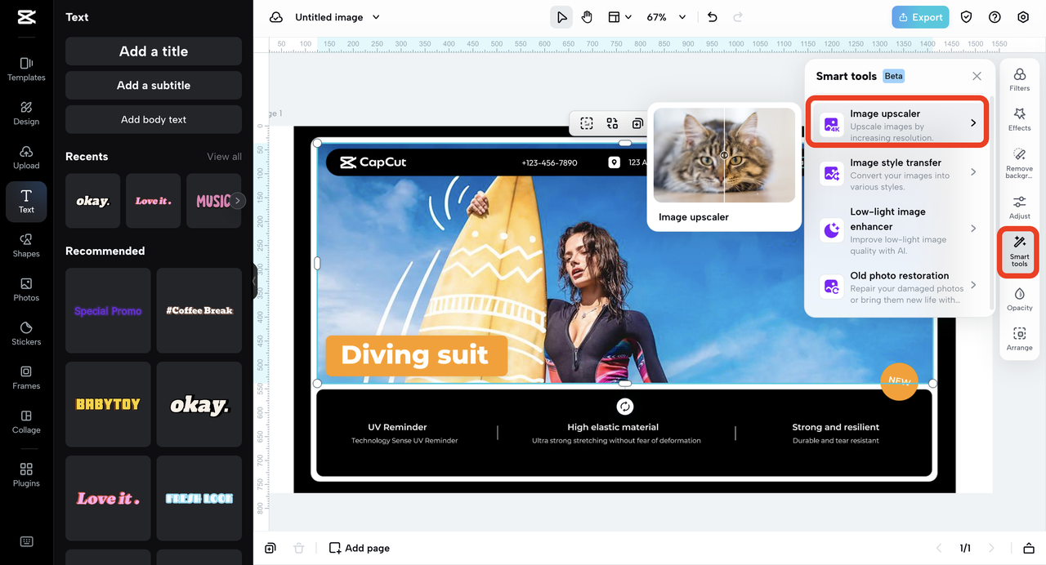Click the Export button
1046x565 pixels.
click(x=920, y=17)
